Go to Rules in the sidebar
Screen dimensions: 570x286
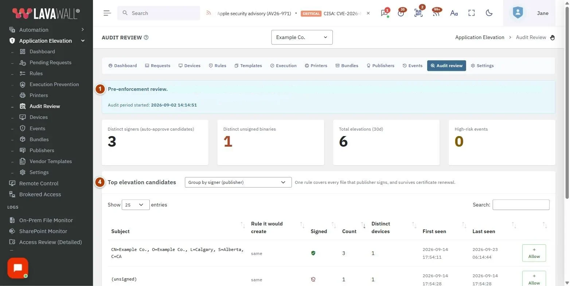(36, 73)
